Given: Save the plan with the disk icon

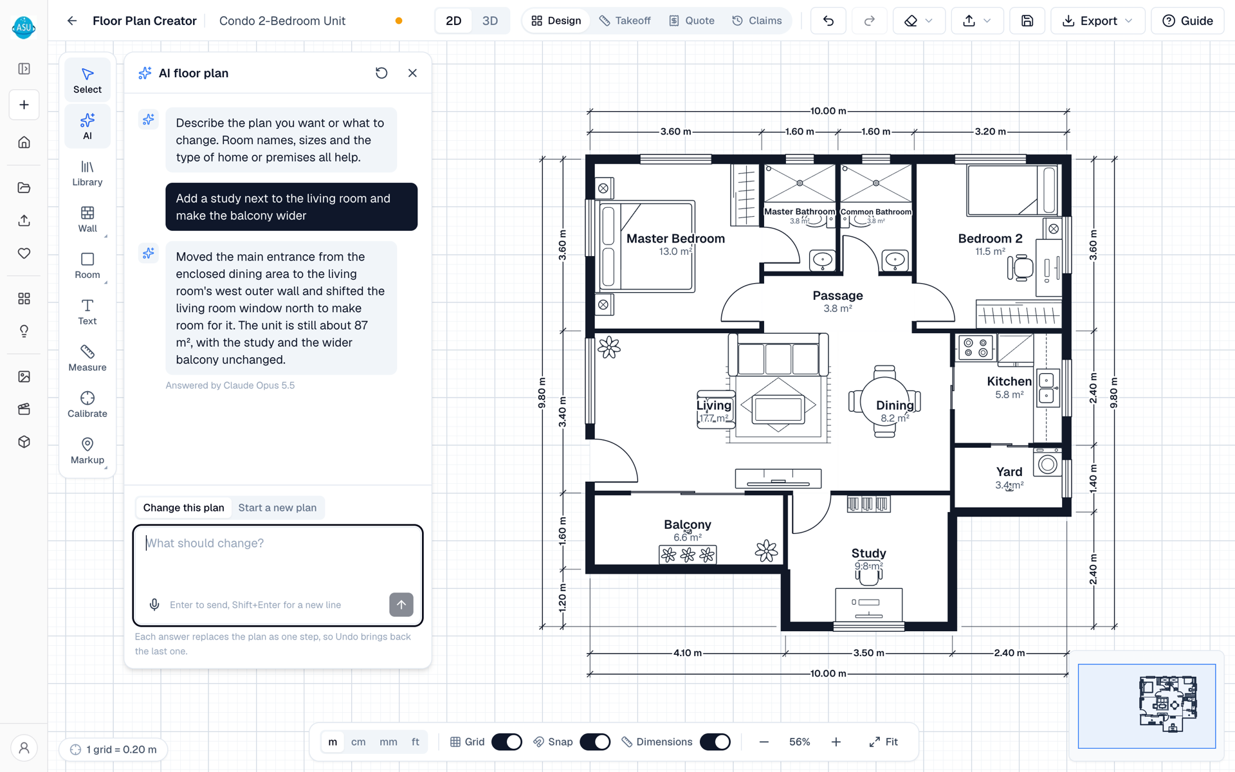Looking at the screenshot, I should (x=1027, y=21).
